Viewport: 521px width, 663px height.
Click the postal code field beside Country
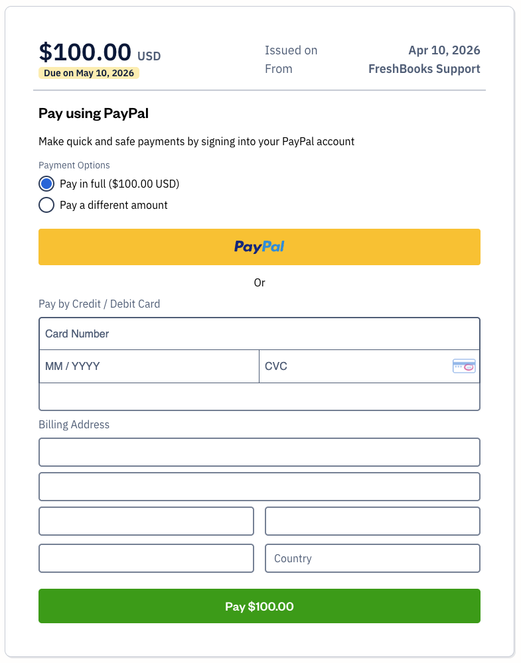pos(146,558)
